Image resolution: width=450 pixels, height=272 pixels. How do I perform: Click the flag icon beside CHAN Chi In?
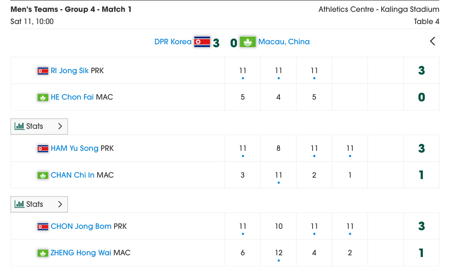tap(43, 175)
